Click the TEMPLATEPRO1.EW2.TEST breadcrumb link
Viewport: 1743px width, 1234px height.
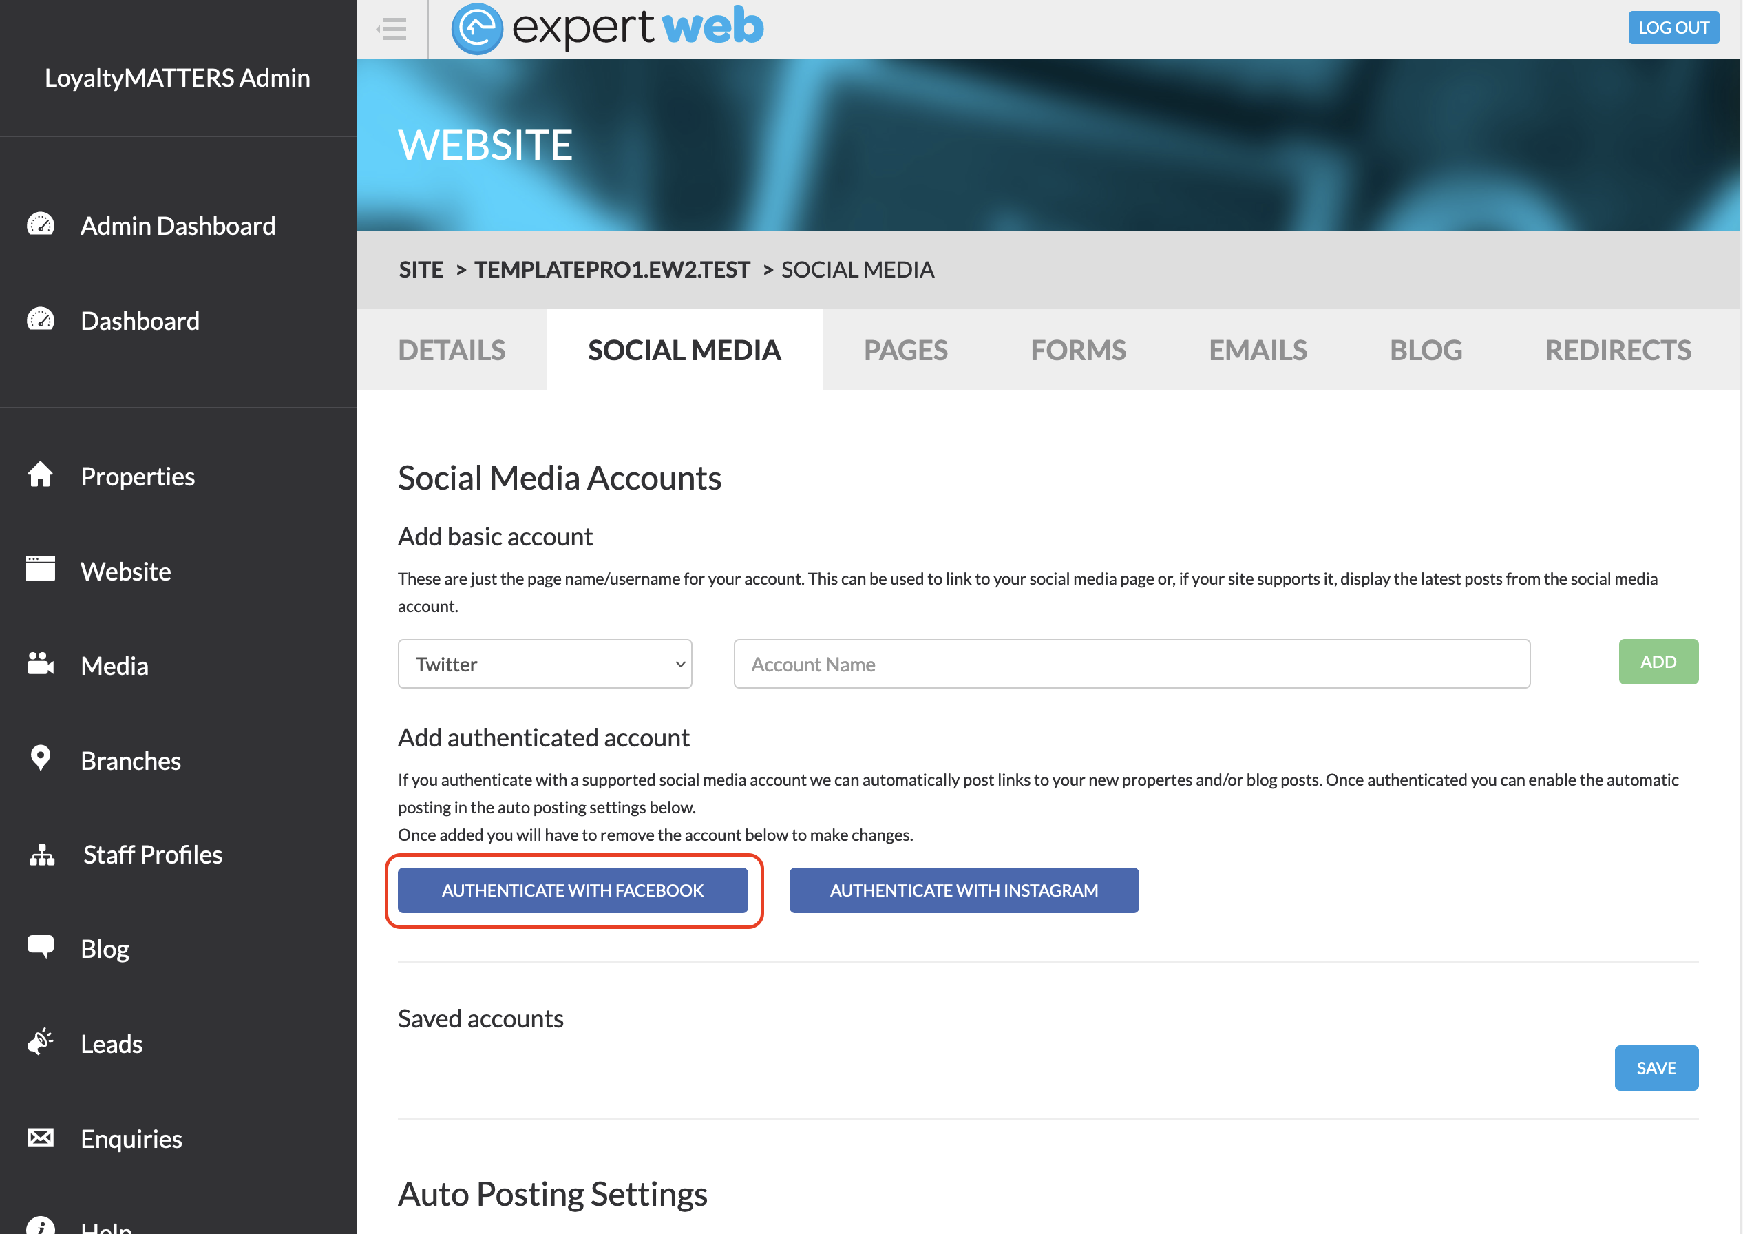click(x=612, y=270)
